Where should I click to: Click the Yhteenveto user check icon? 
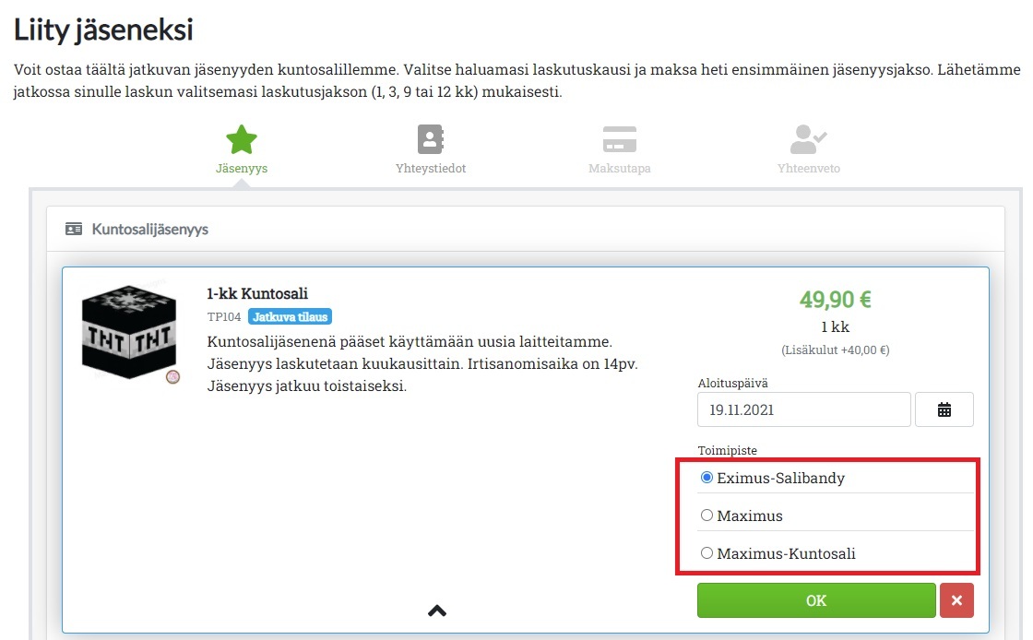click(808, 139)
